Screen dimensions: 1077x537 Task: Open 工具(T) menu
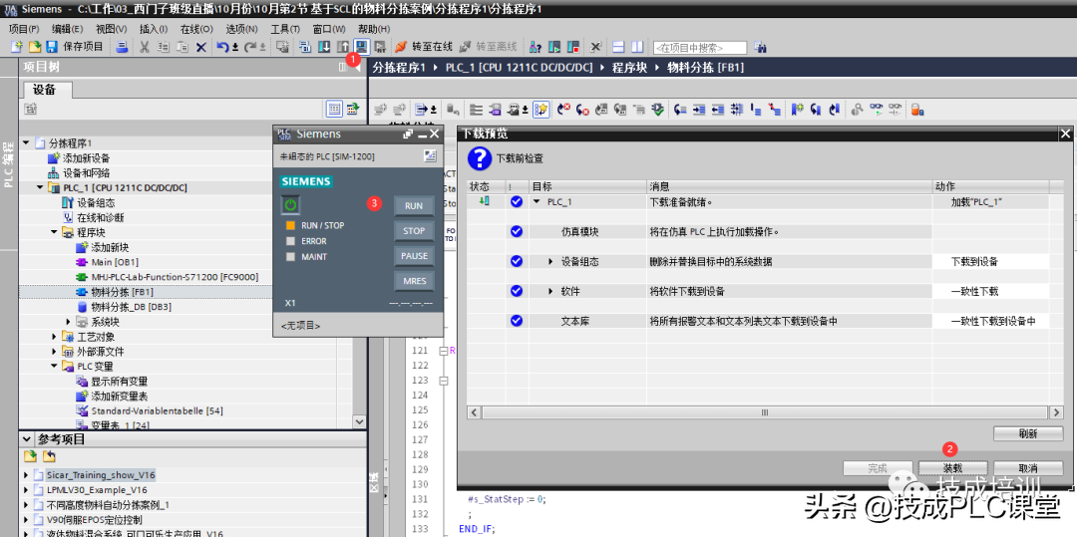[285, 29]
